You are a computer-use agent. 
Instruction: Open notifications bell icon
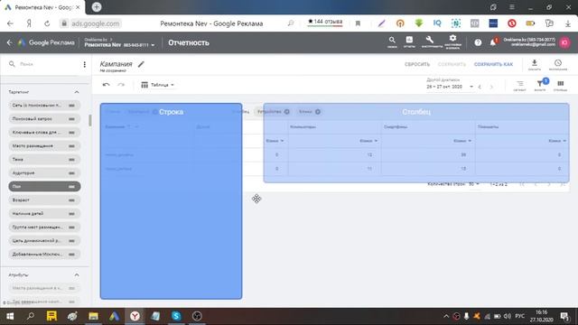click(493, 42)
